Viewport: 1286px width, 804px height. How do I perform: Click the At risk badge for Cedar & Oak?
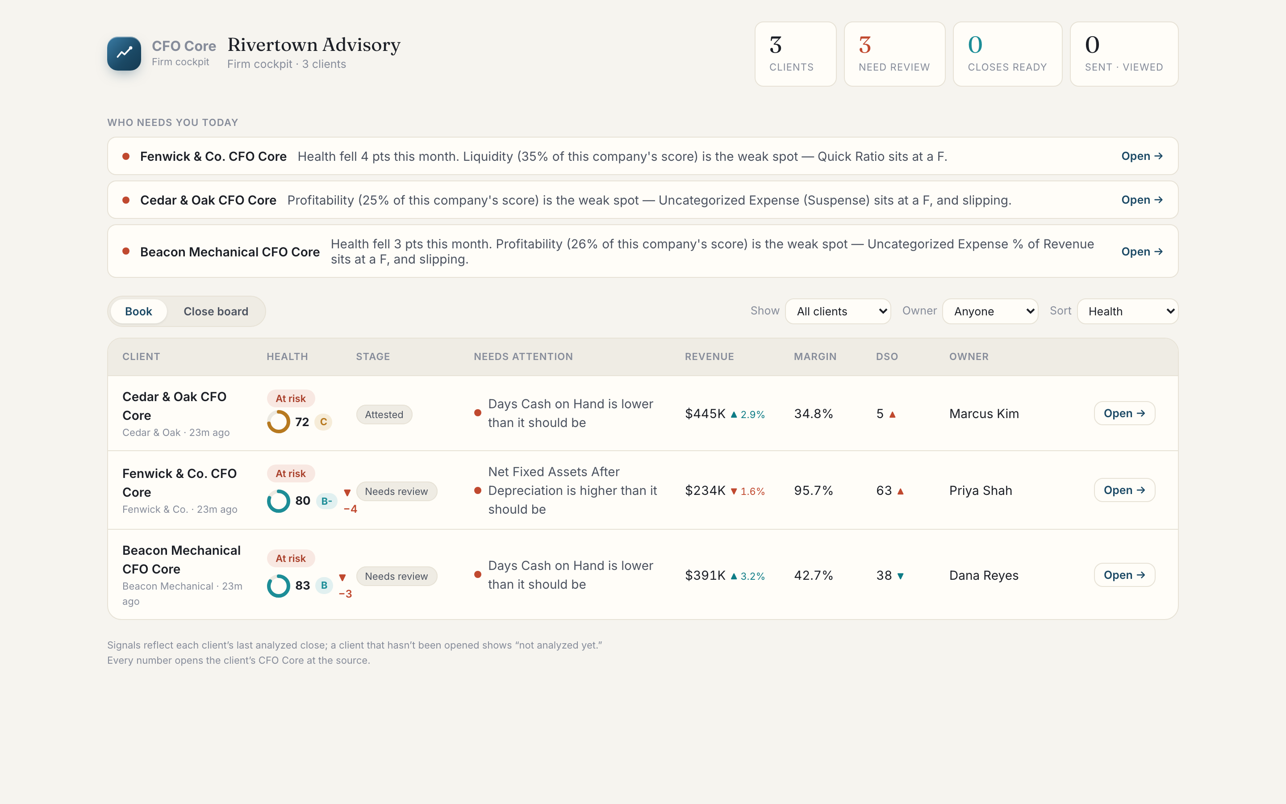(291, 398)
